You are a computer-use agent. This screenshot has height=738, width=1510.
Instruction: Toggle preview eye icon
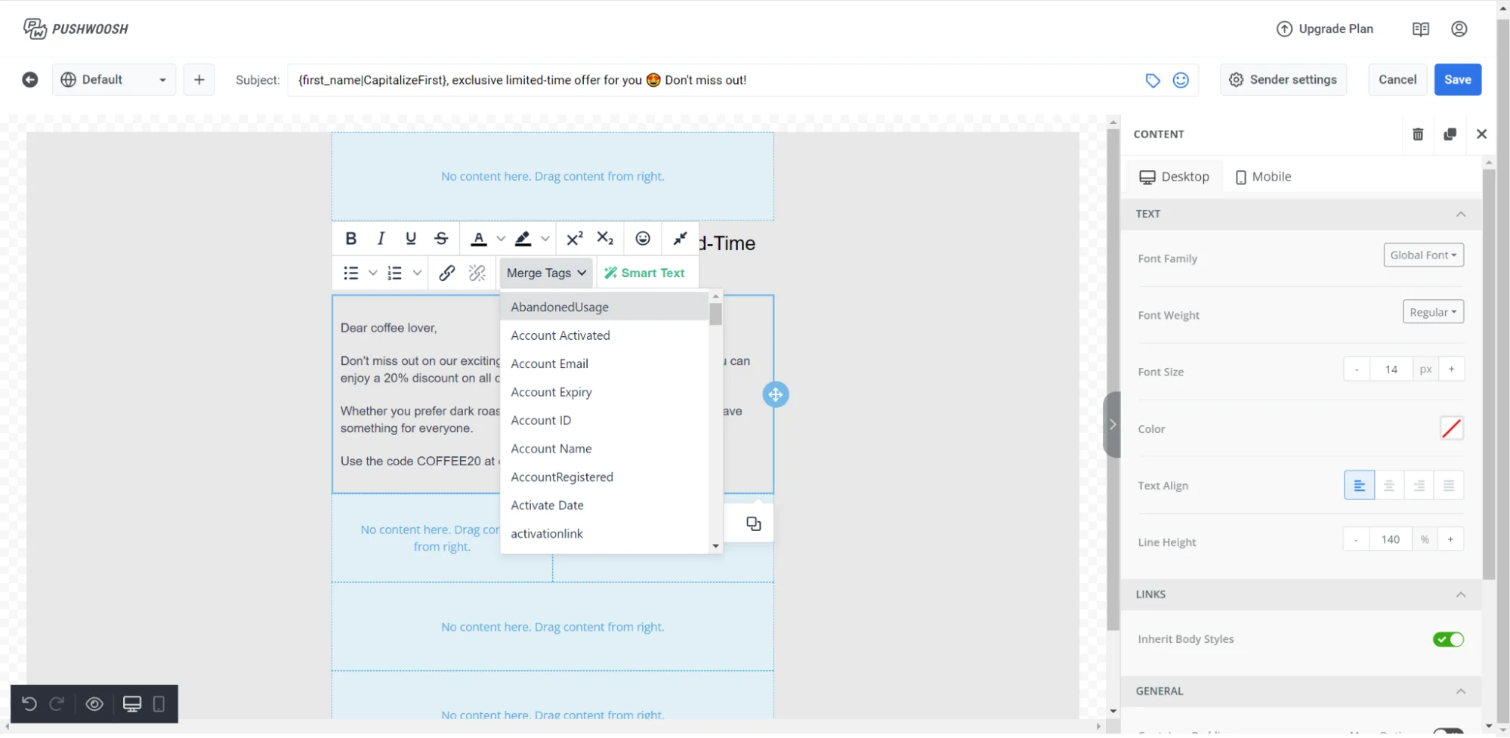[x=94, y=704]
